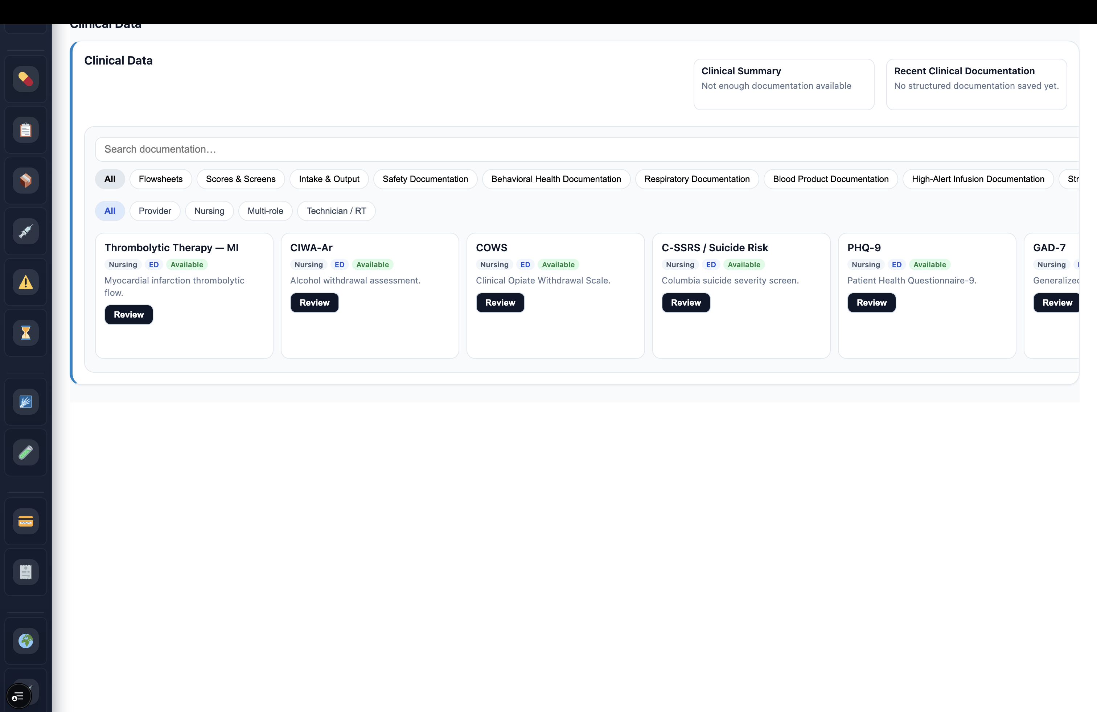
Task: Select the All roles filter chip
Action: (110, 211)
